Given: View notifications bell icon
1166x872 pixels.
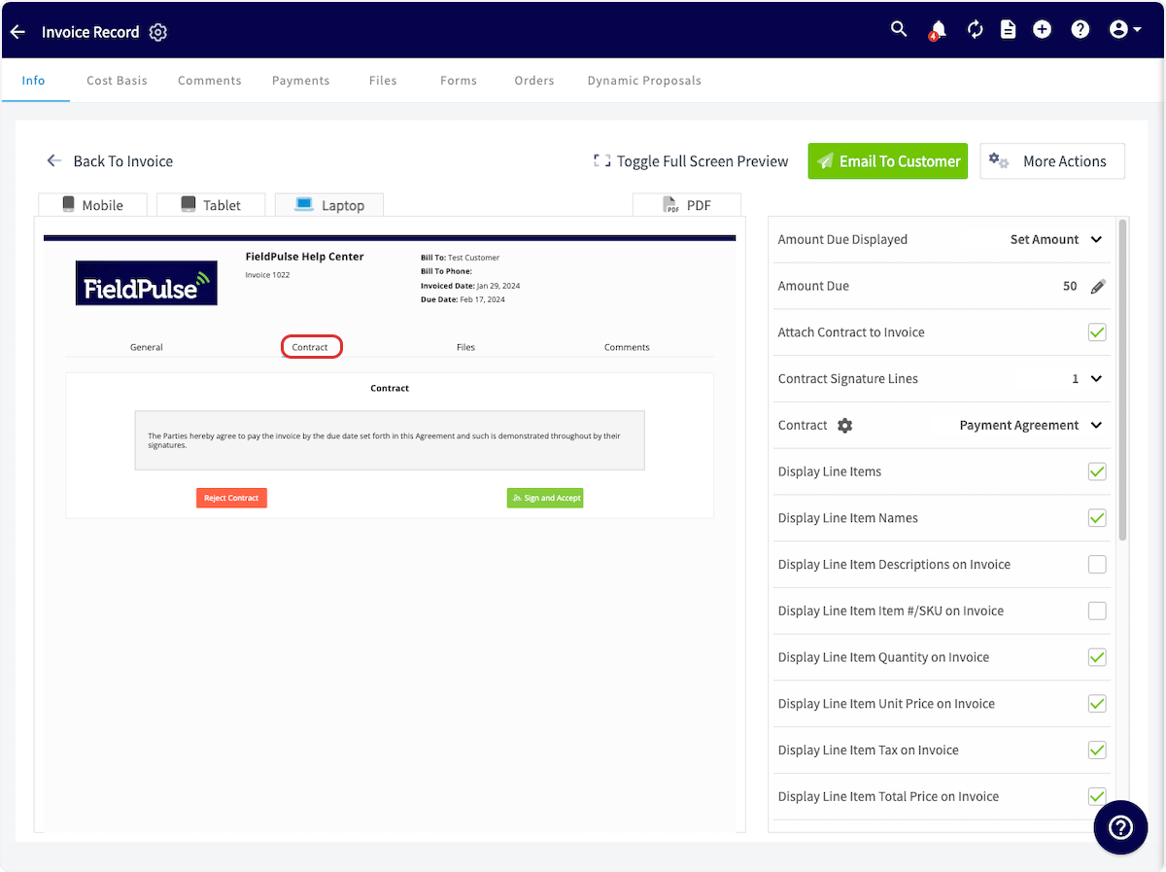Looking at the screenshot, I should point(938,30).
